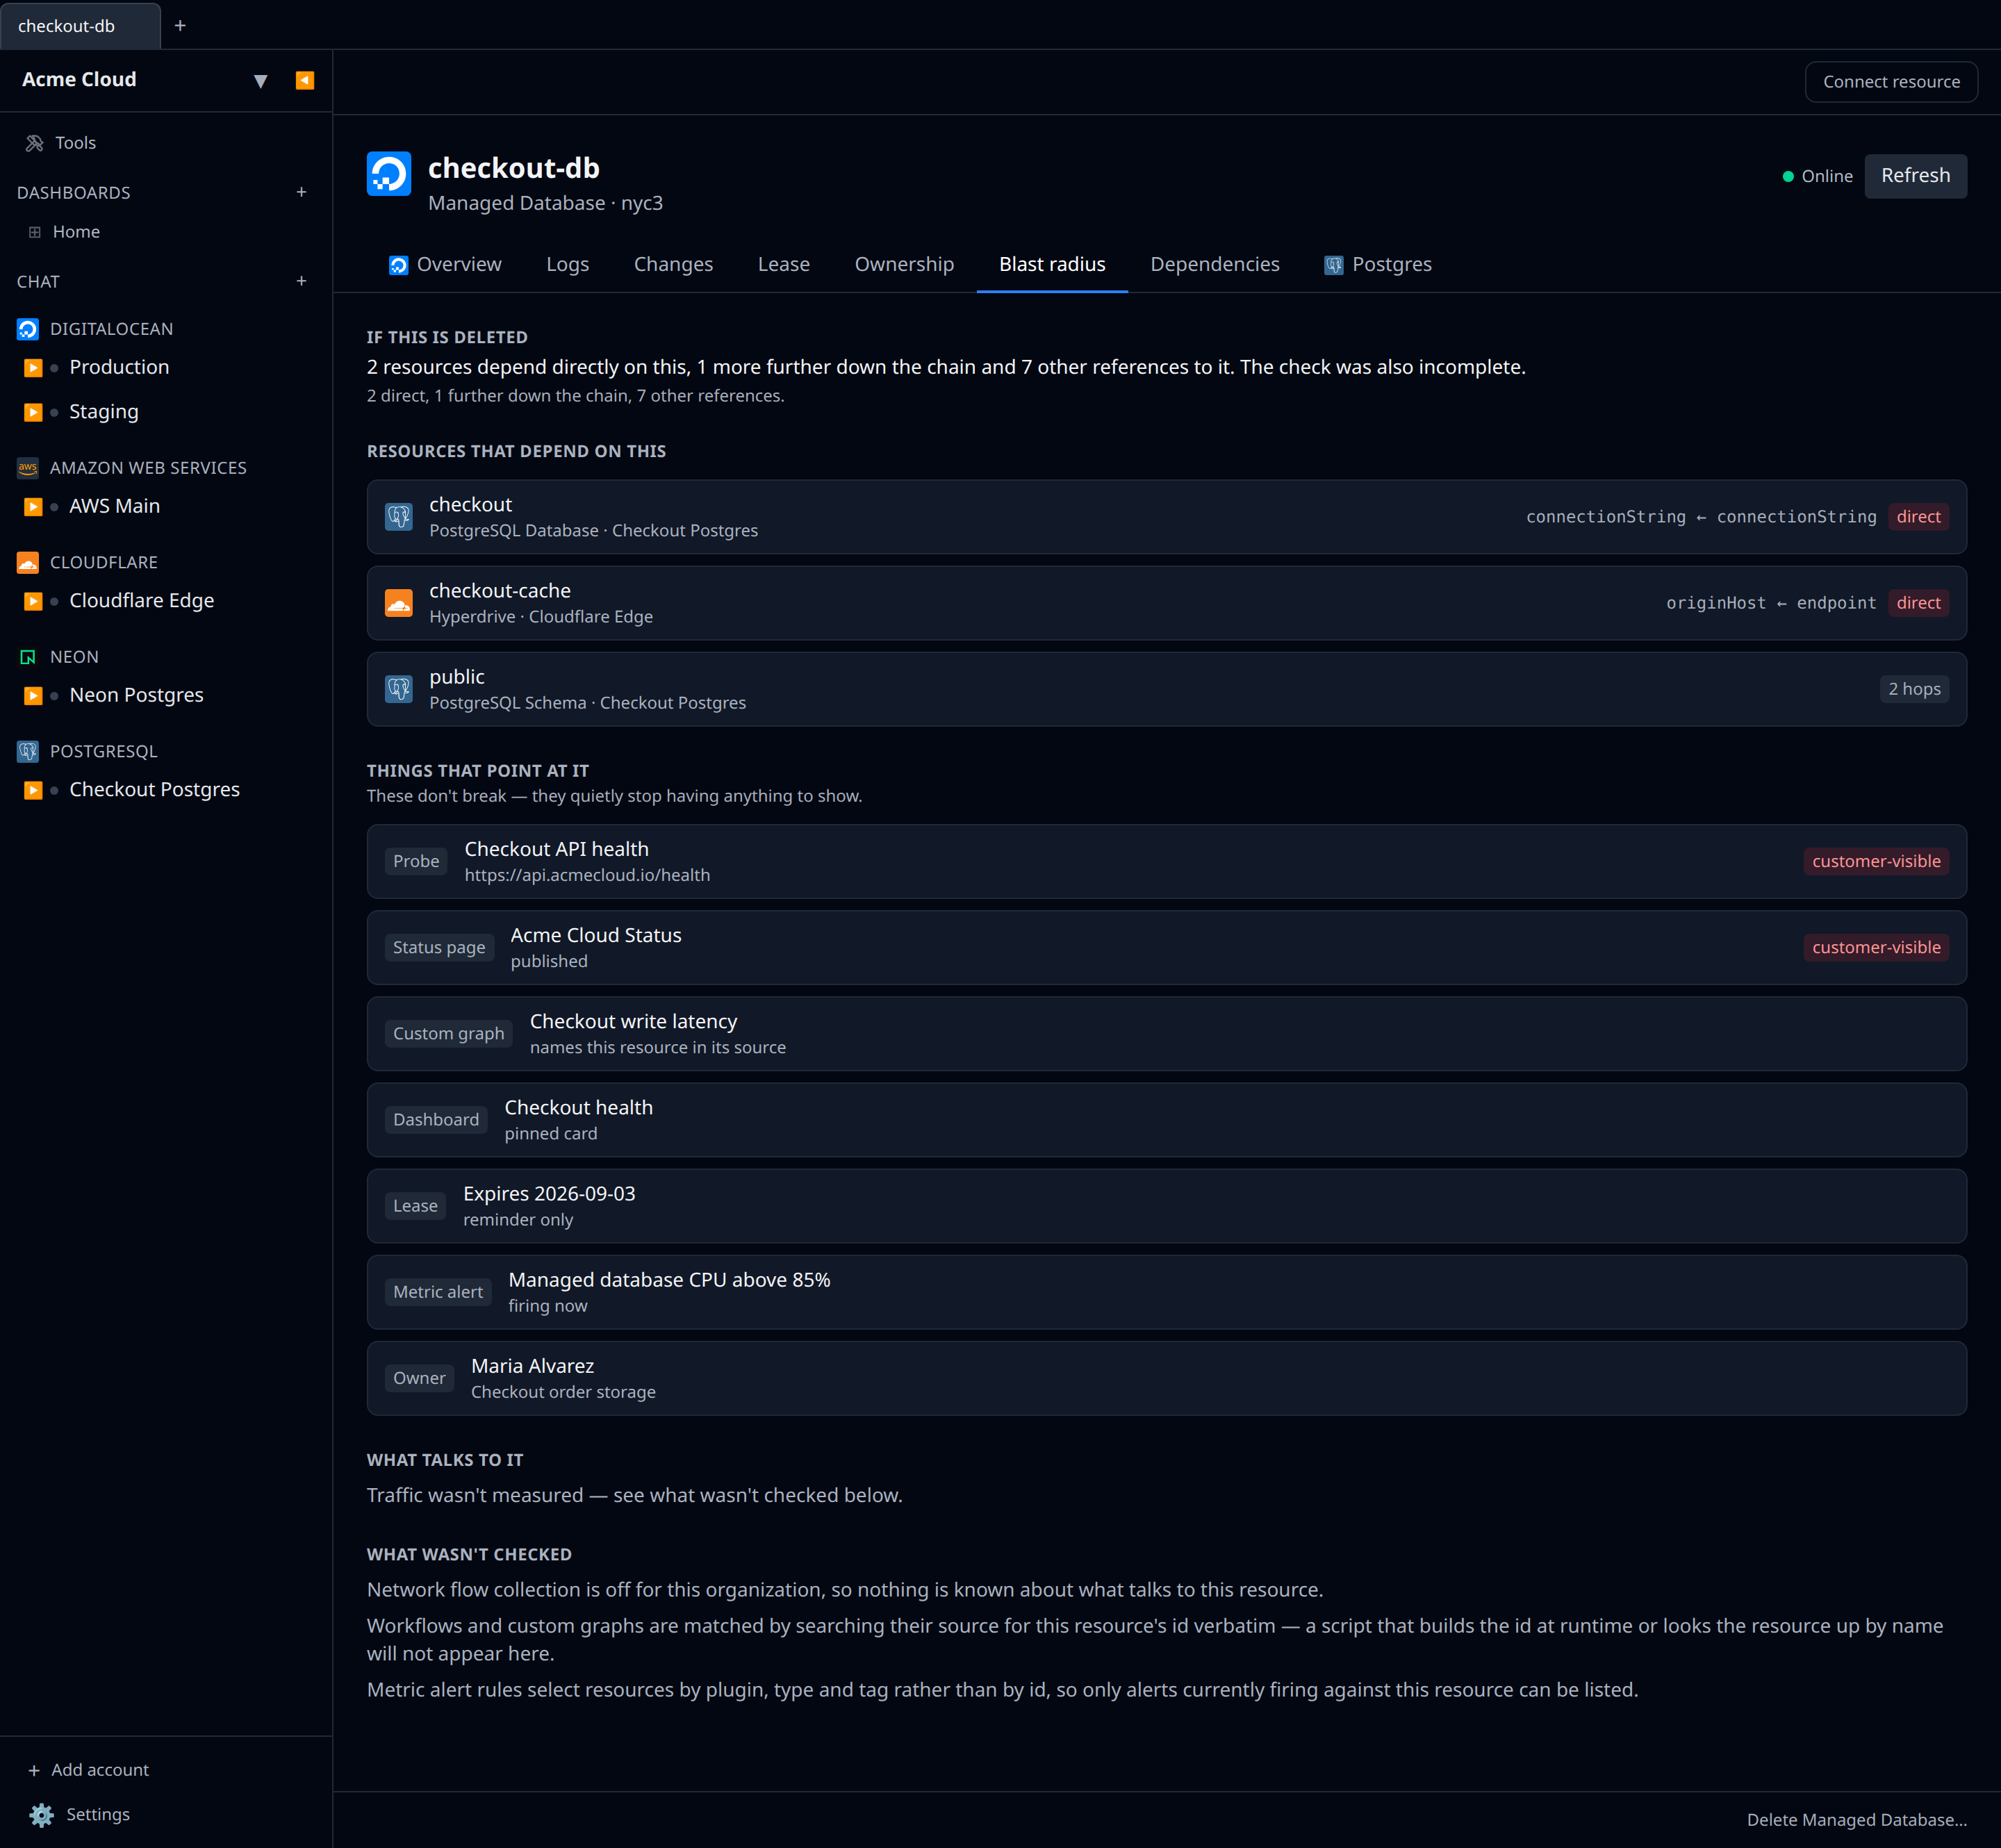Click customer-visible badge on Acme Cloud Status
This screenshot has width=2001, height=1848.
coord(1875,947)
